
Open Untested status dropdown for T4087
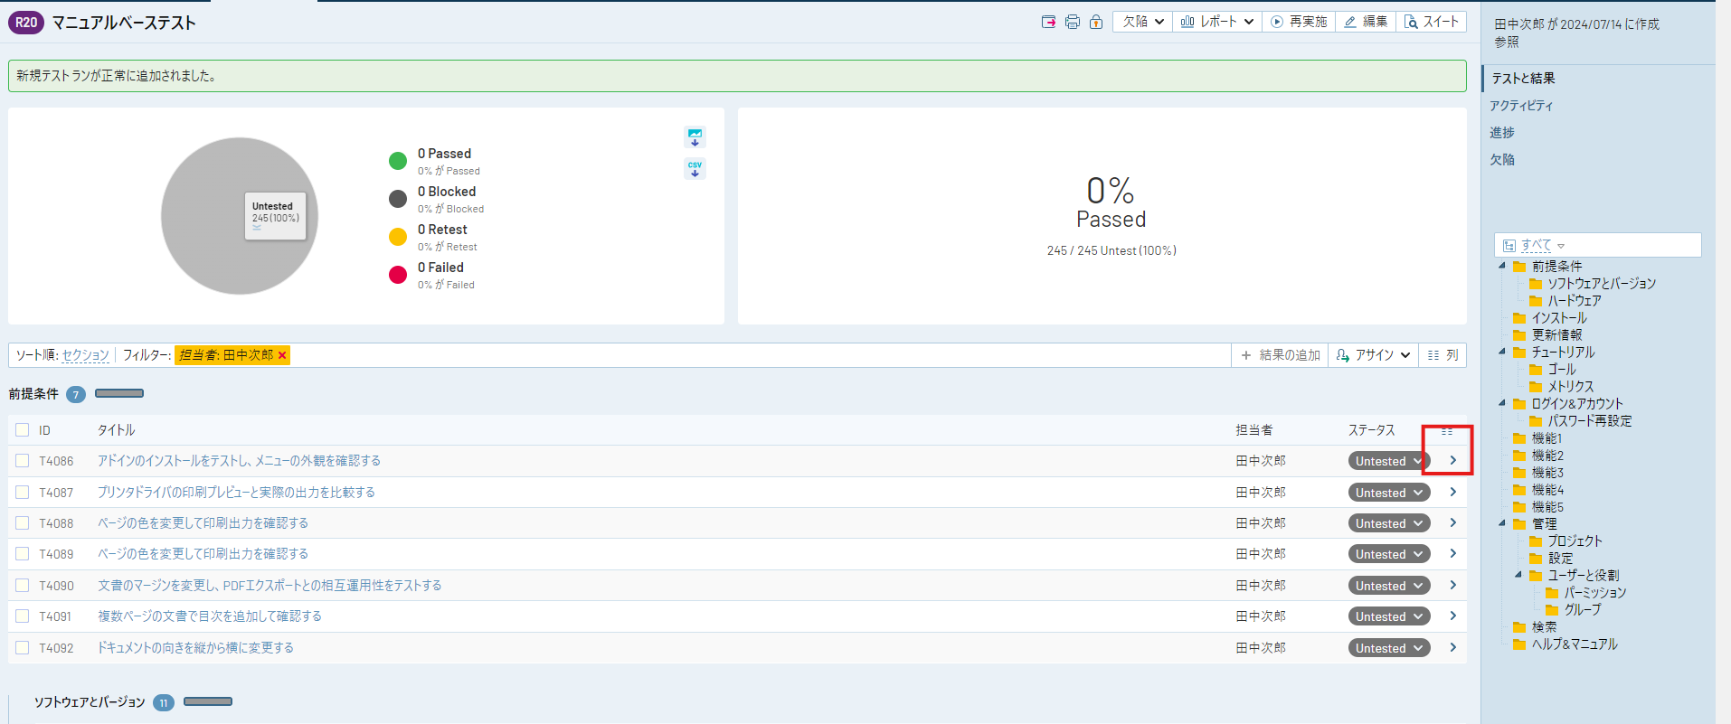coord(1388,493)
